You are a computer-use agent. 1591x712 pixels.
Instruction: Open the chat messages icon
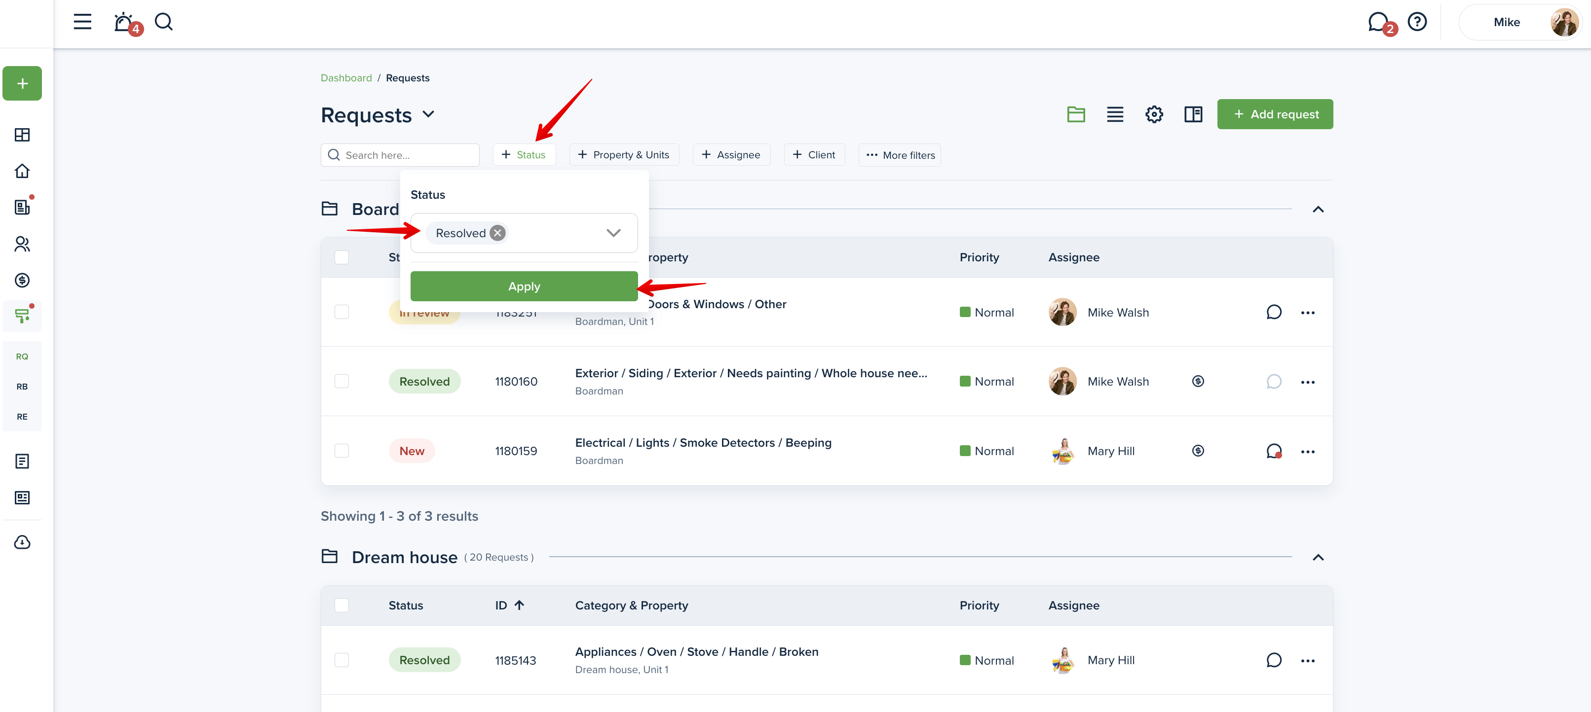[x=1378, y=22]
